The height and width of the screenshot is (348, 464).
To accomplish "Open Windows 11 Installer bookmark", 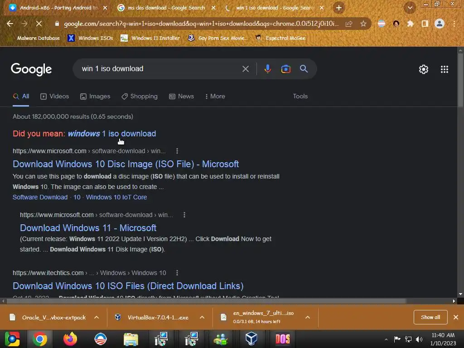I will click(150, 38).
